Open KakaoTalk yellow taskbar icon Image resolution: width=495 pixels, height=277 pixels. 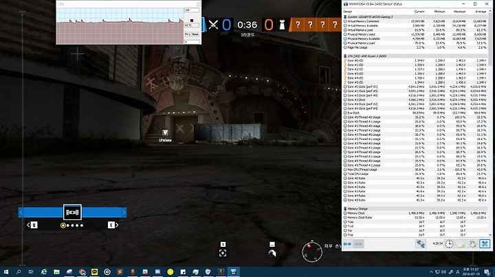94,272
